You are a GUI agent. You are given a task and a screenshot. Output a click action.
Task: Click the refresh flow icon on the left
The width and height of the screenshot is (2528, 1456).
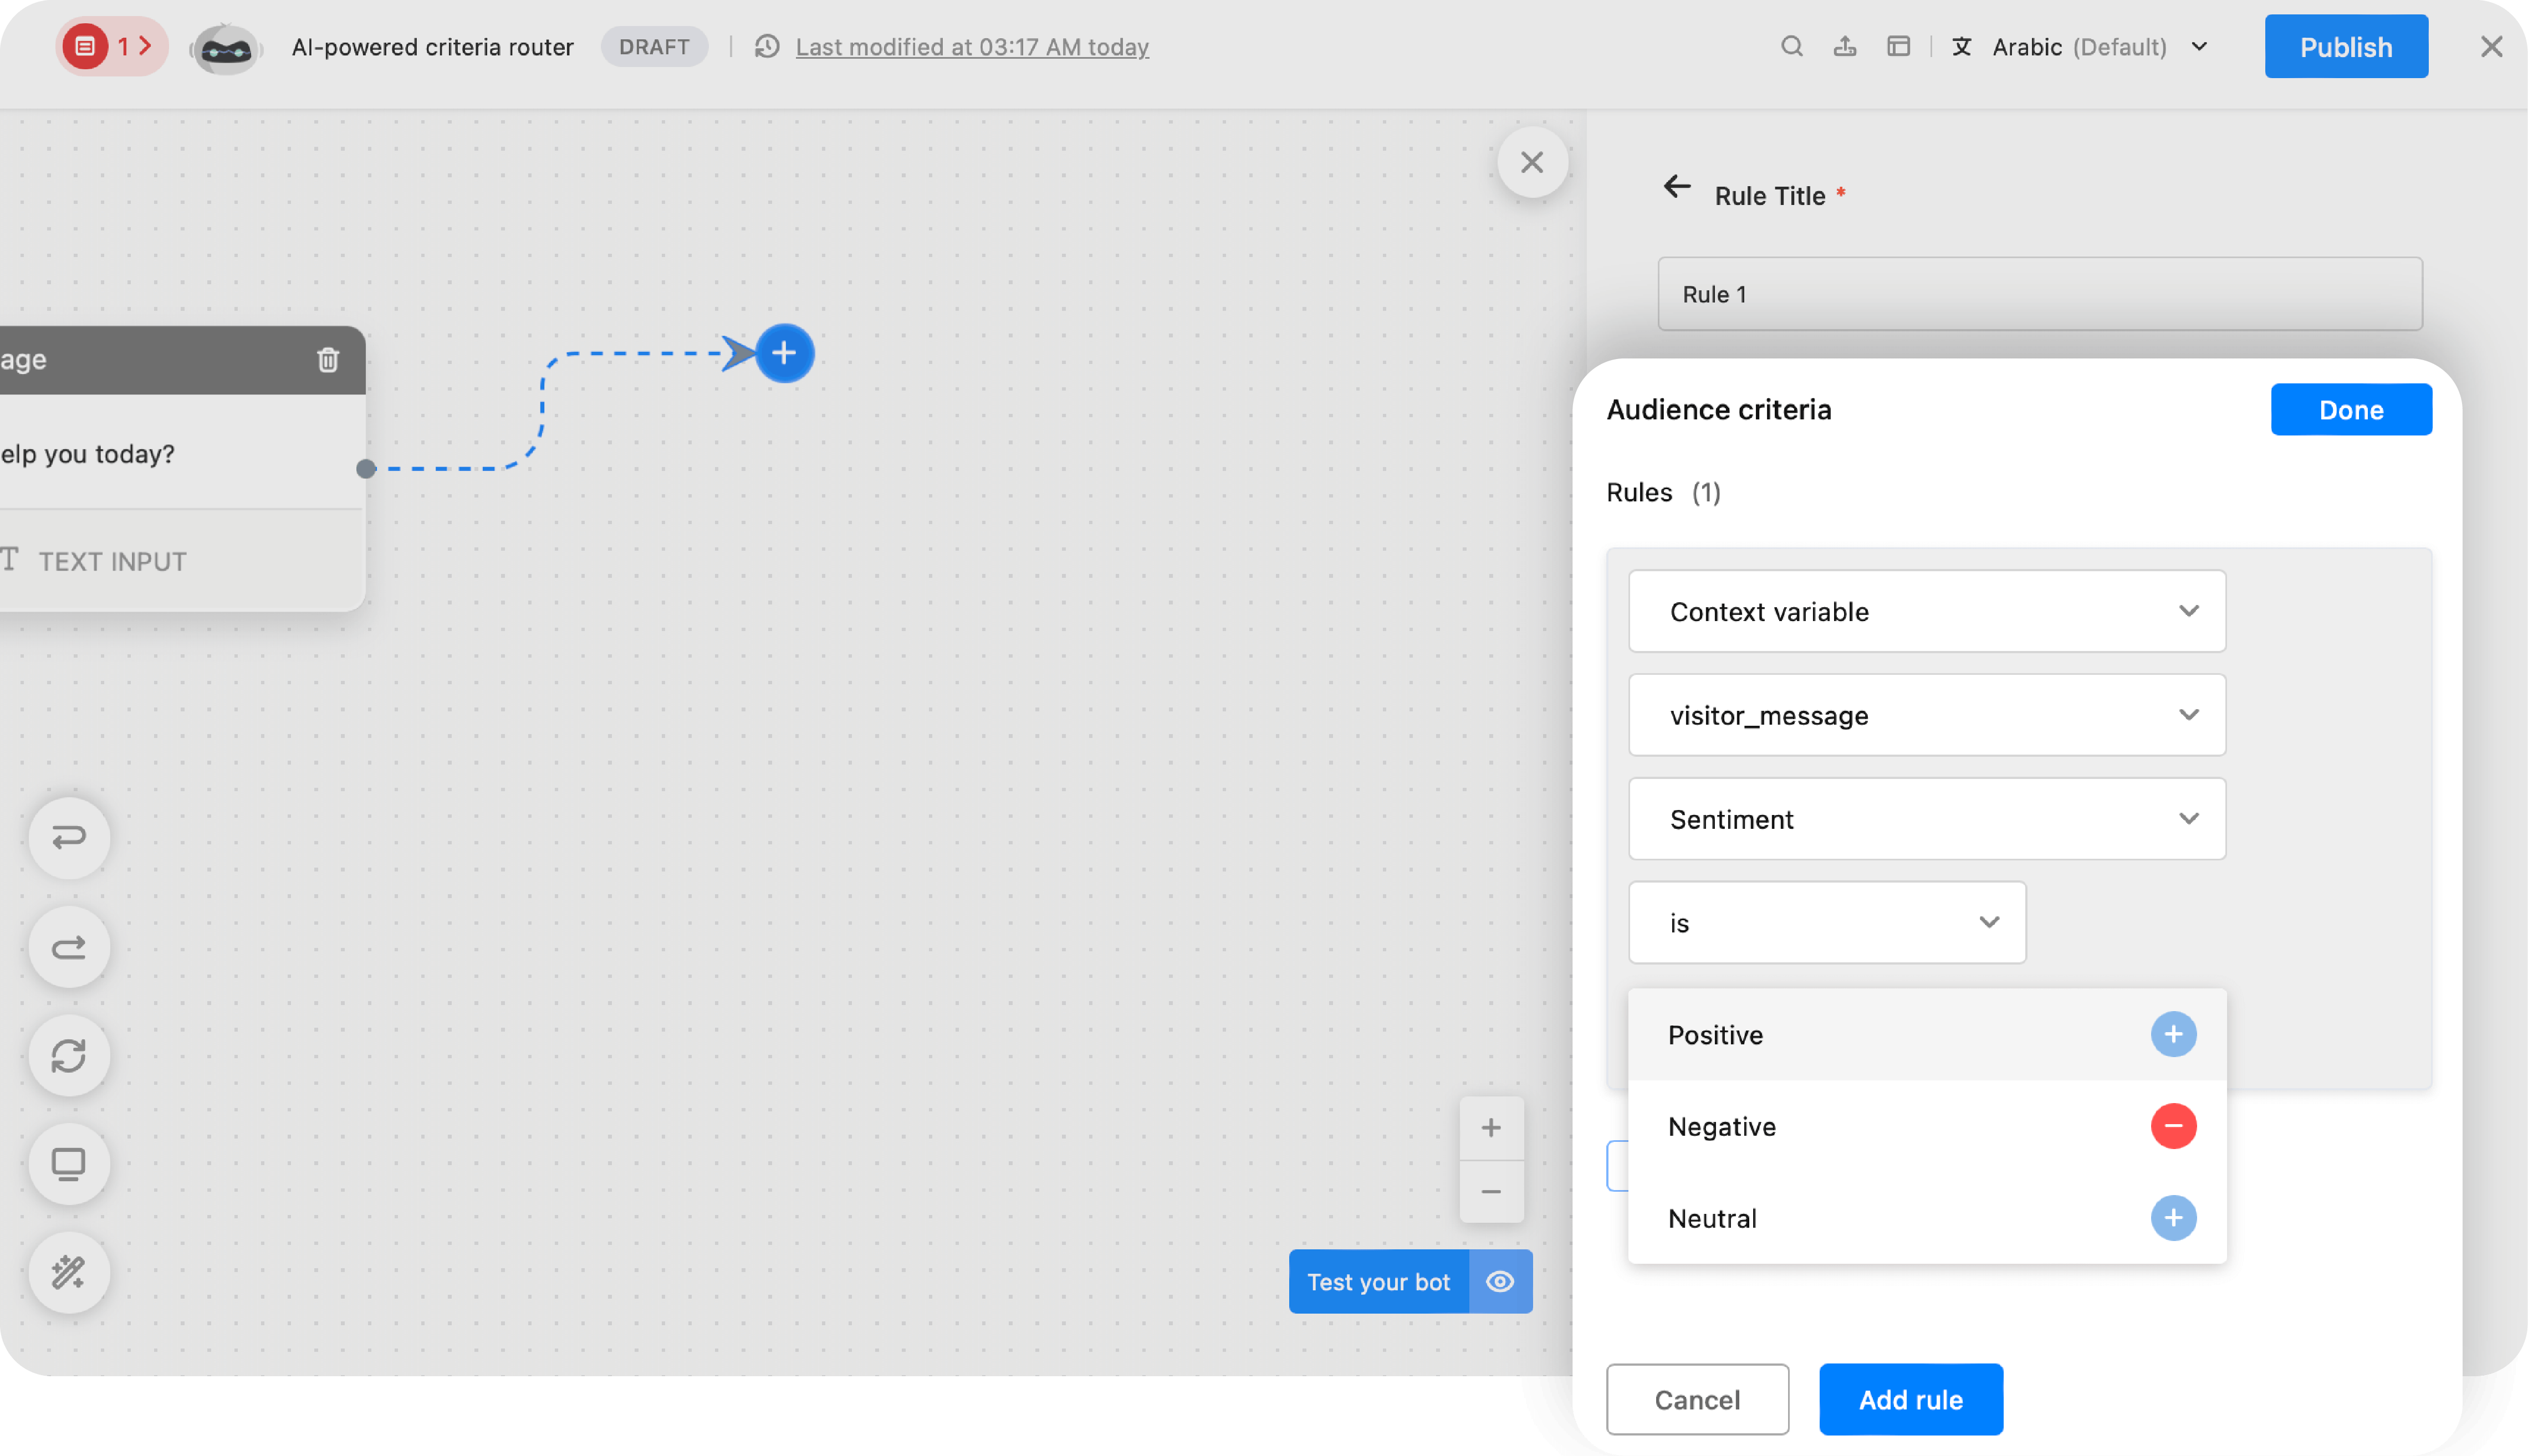click(68, 1055)
